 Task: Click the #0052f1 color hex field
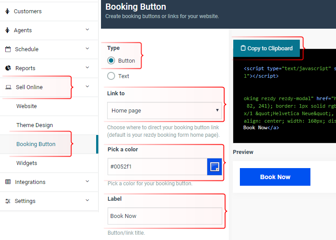[x=157, y=167]
